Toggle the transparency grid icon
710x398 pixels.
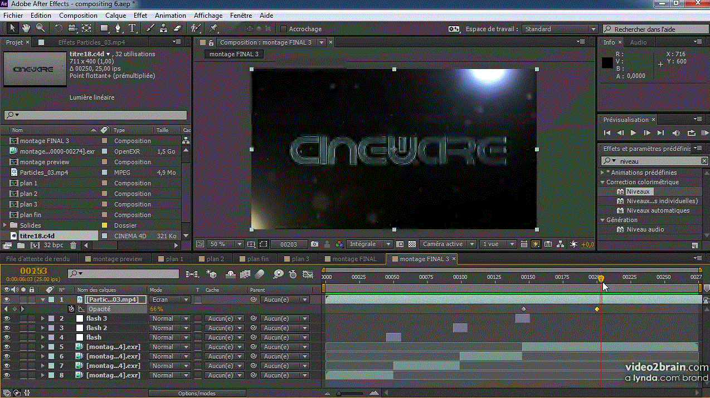click(x=412, y=244)
